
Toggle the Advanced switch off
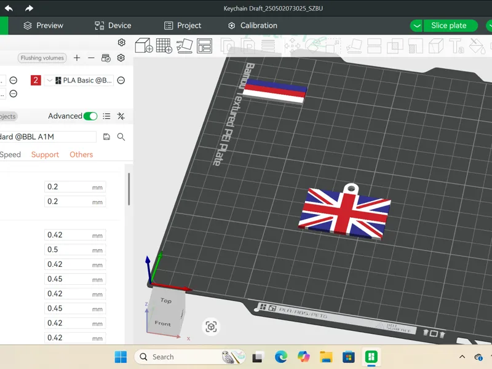(90, 116)
